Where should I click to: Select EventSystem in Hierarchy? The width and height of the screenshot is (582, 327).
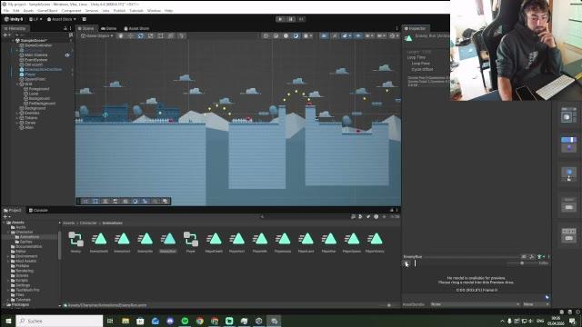coord(35,60)
